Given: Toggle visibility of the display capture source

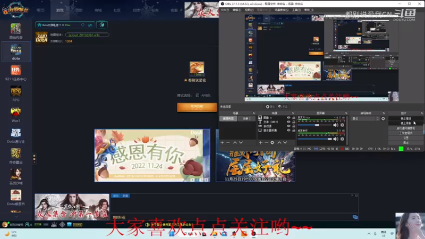Looking at the screenshot, I should (x=288, y=130).
